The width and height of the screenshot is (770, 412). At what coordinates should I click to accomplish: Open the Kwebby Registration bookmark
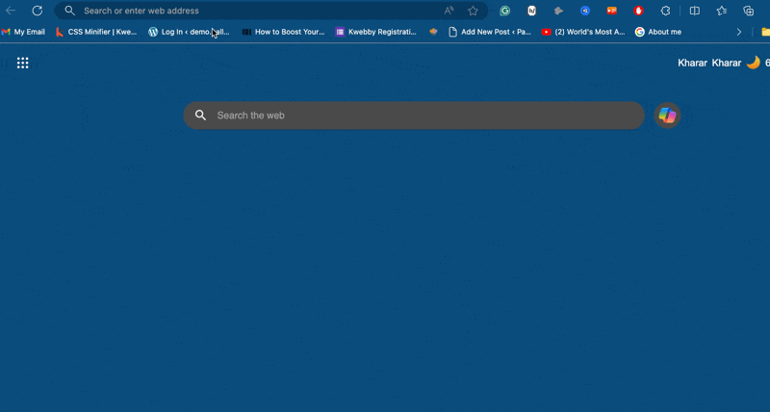point(375,32)
